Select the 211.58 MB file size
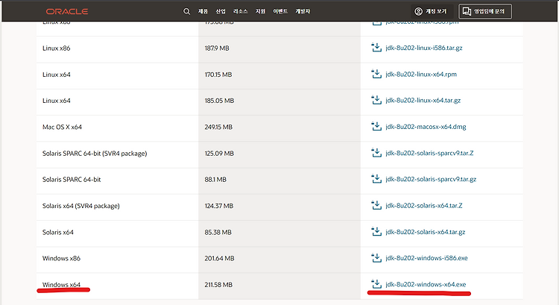The width and height of the screenshot is (559, 305). tap(218, 285)
